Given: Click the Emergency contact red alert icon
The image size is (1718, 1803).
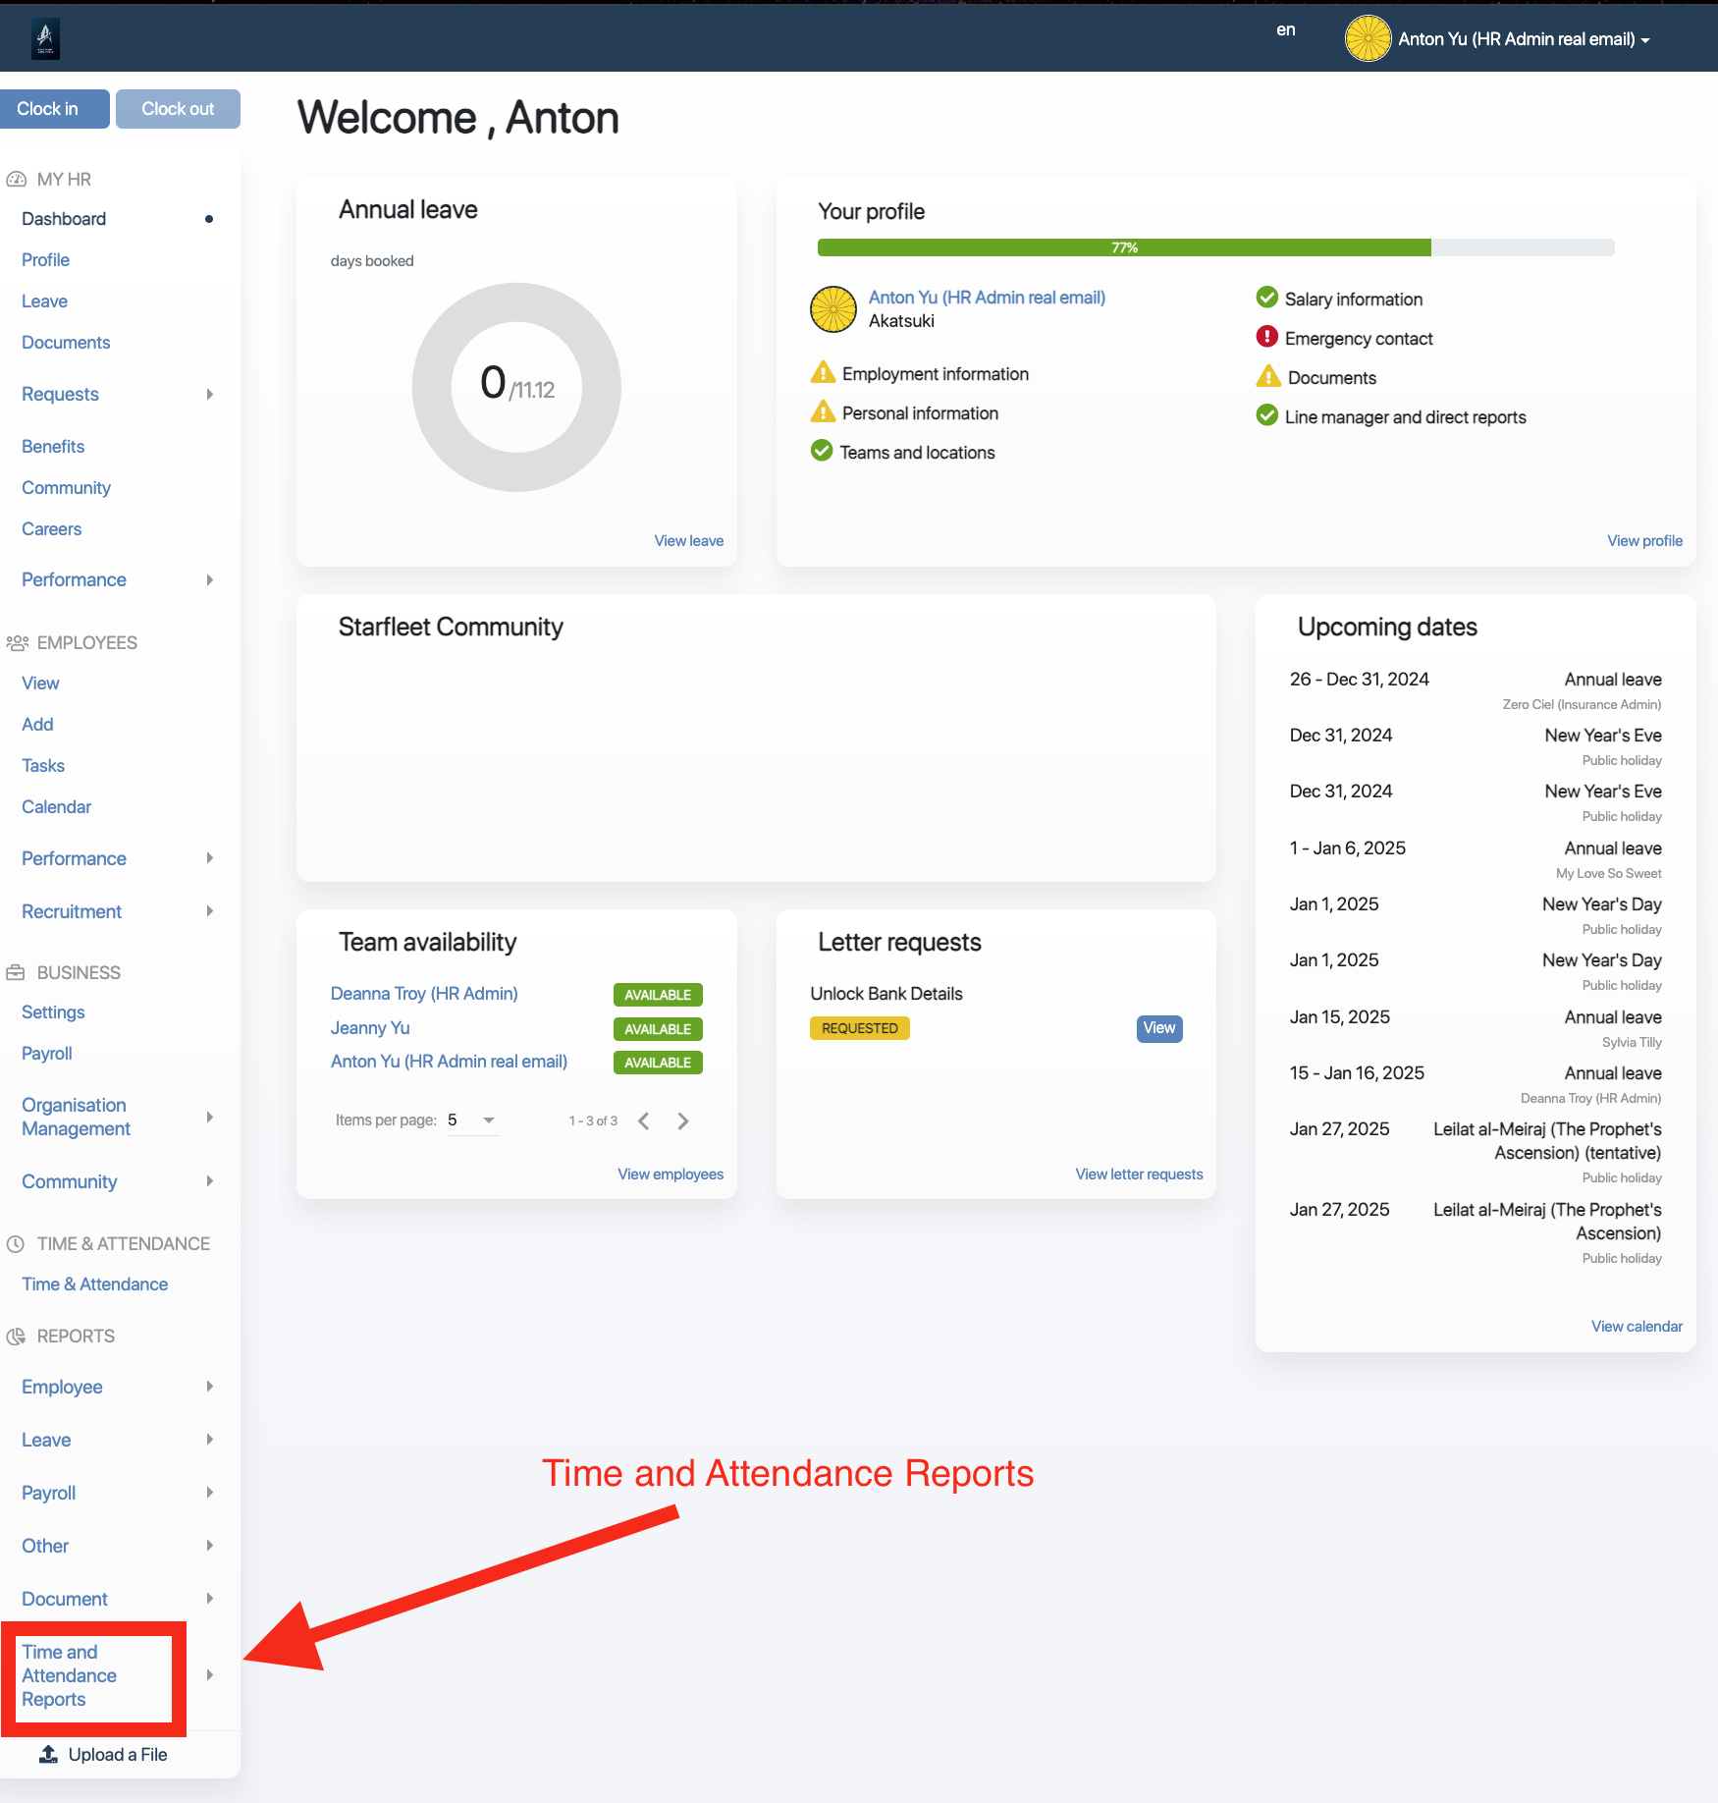Looking at the screenshot, I should click(1266, 338).
